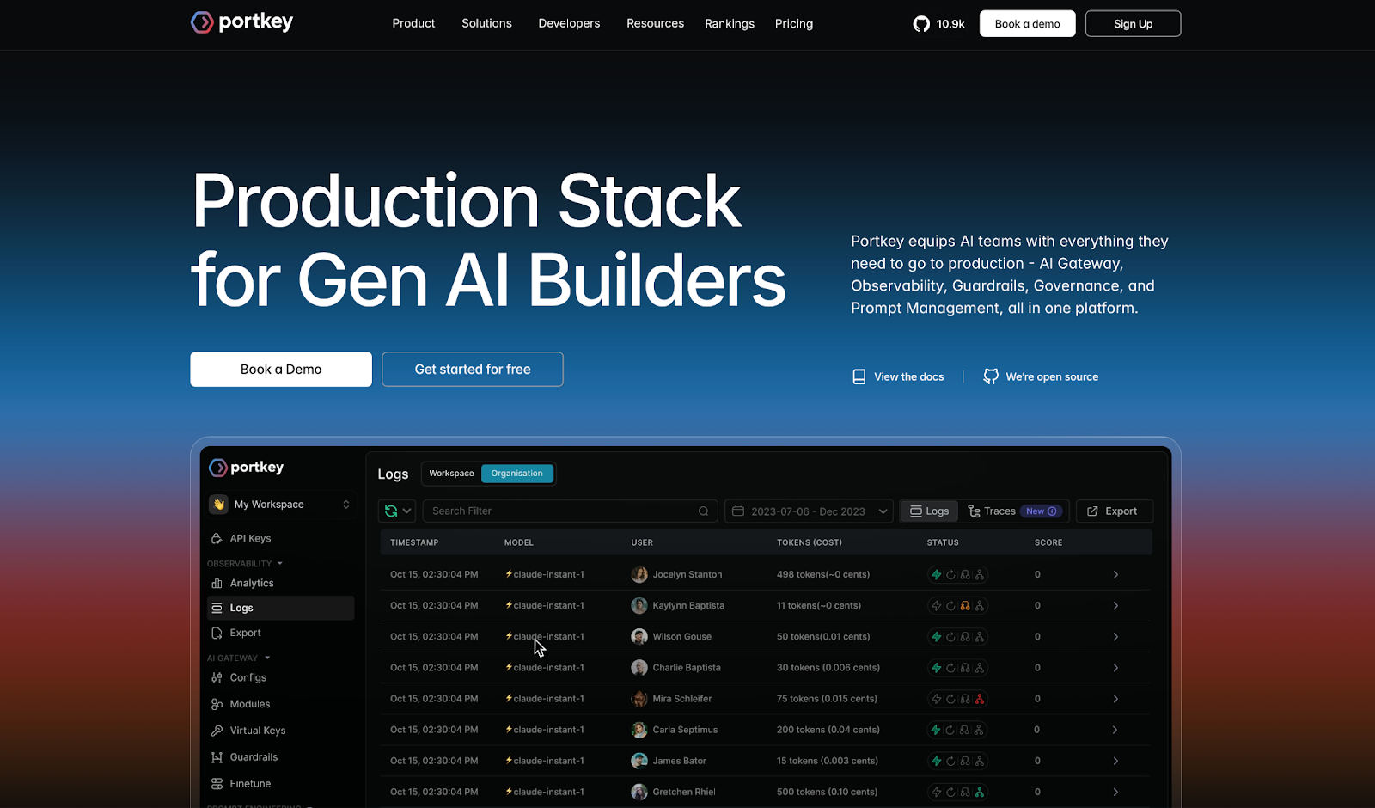Viewport: 1375px width, 808px height.
Task: Click the refresh icon beside Search Filter
Action: (391, 511)
